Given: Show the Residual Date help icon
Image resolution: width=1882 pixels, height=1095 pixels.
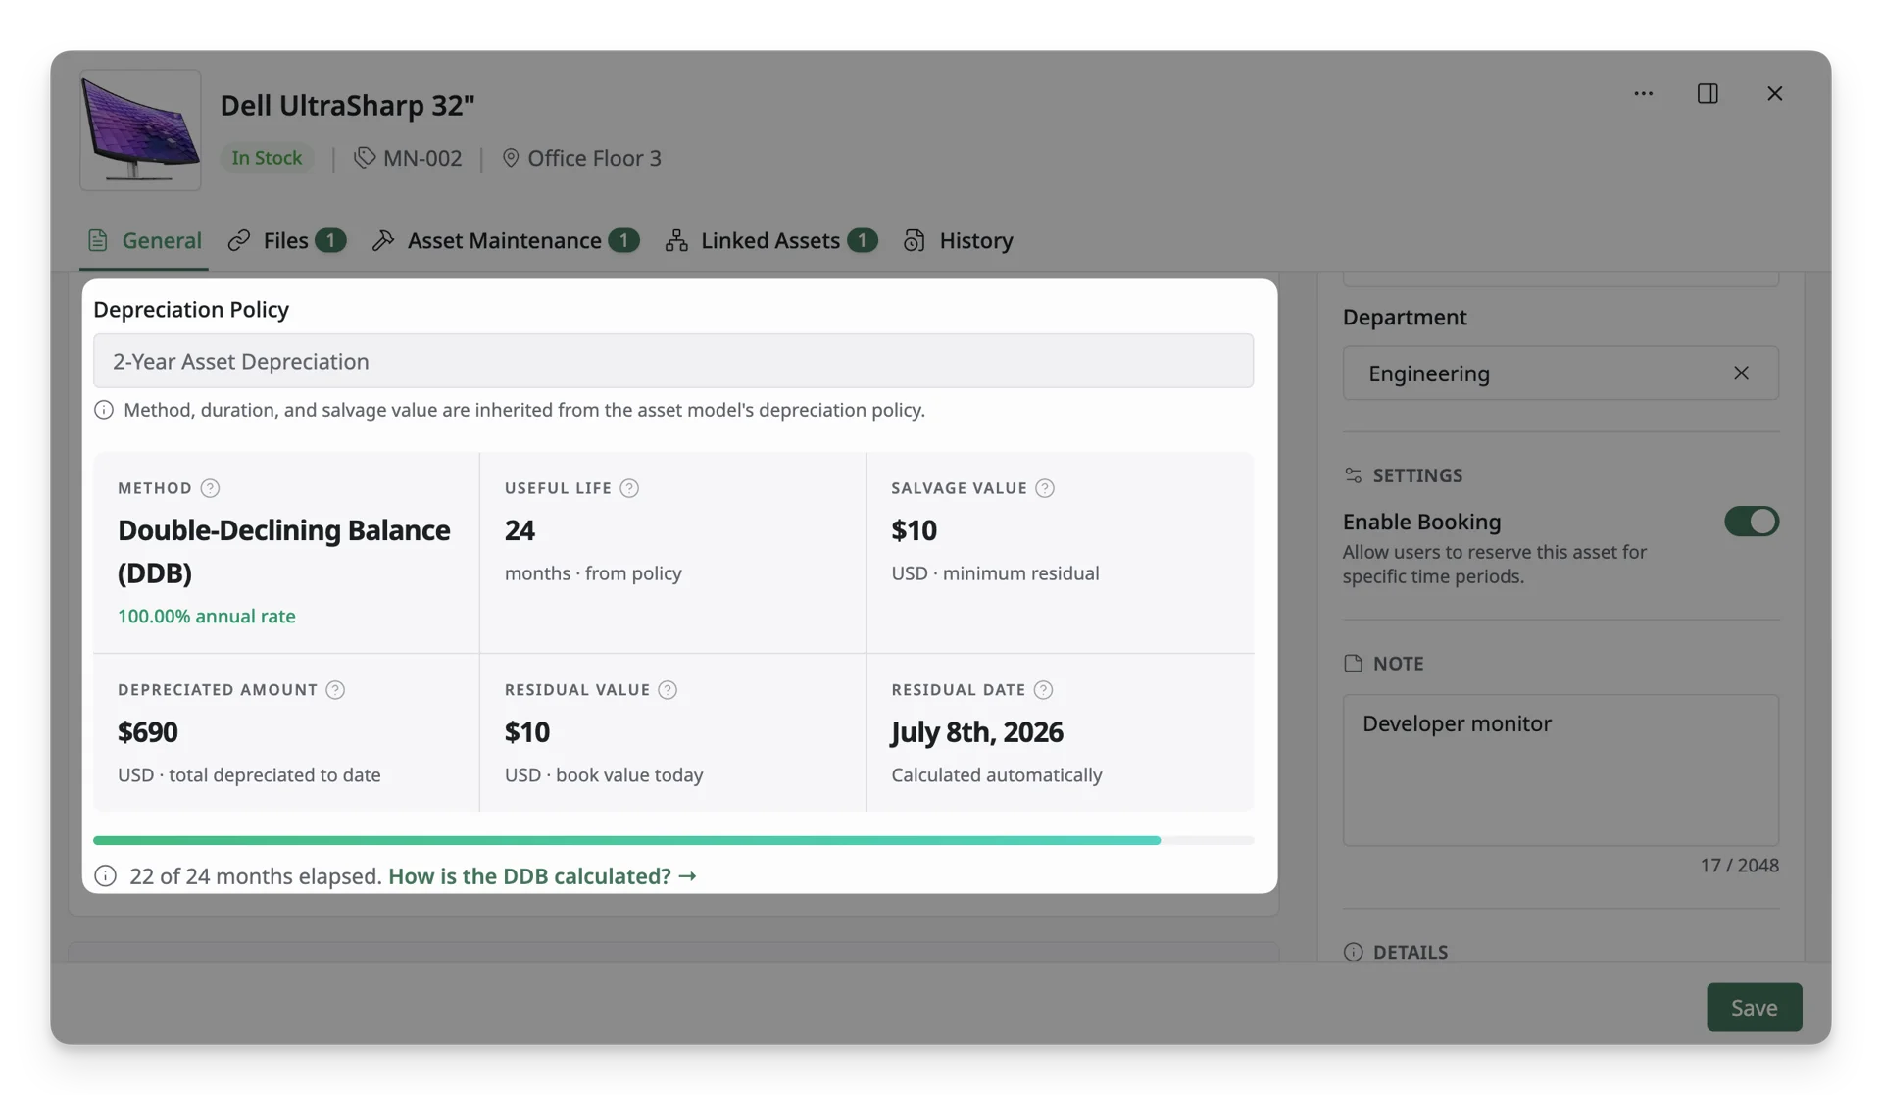Looking at the screenshot, I should point(1043,690).
